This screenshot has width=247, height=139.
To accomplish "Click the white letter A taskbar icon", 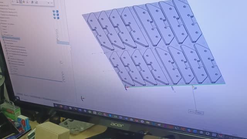I will (95, 112).
